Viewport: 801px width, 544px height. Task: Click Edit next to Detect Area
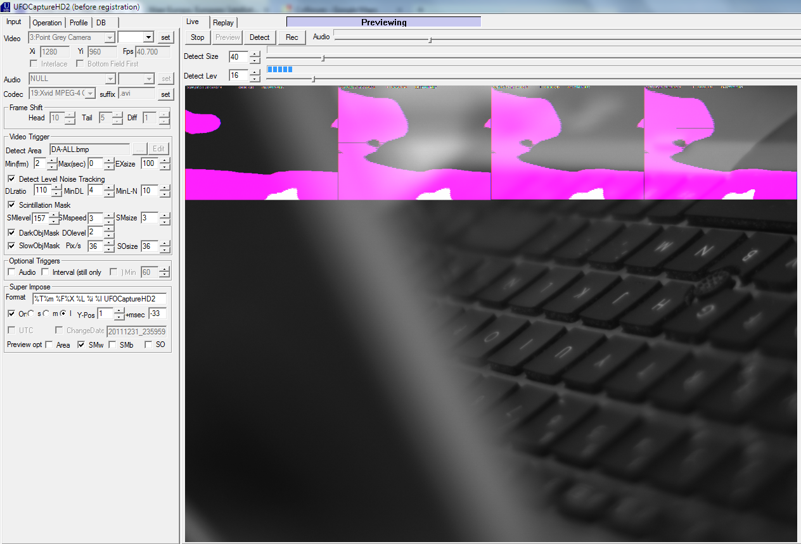pyautogui.click(x=157, y=148)
